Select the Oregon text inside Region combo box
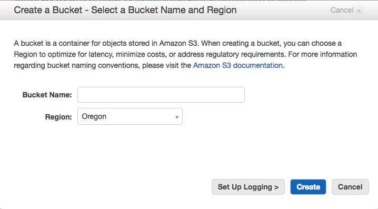The image size is (378, 209). 94,117
